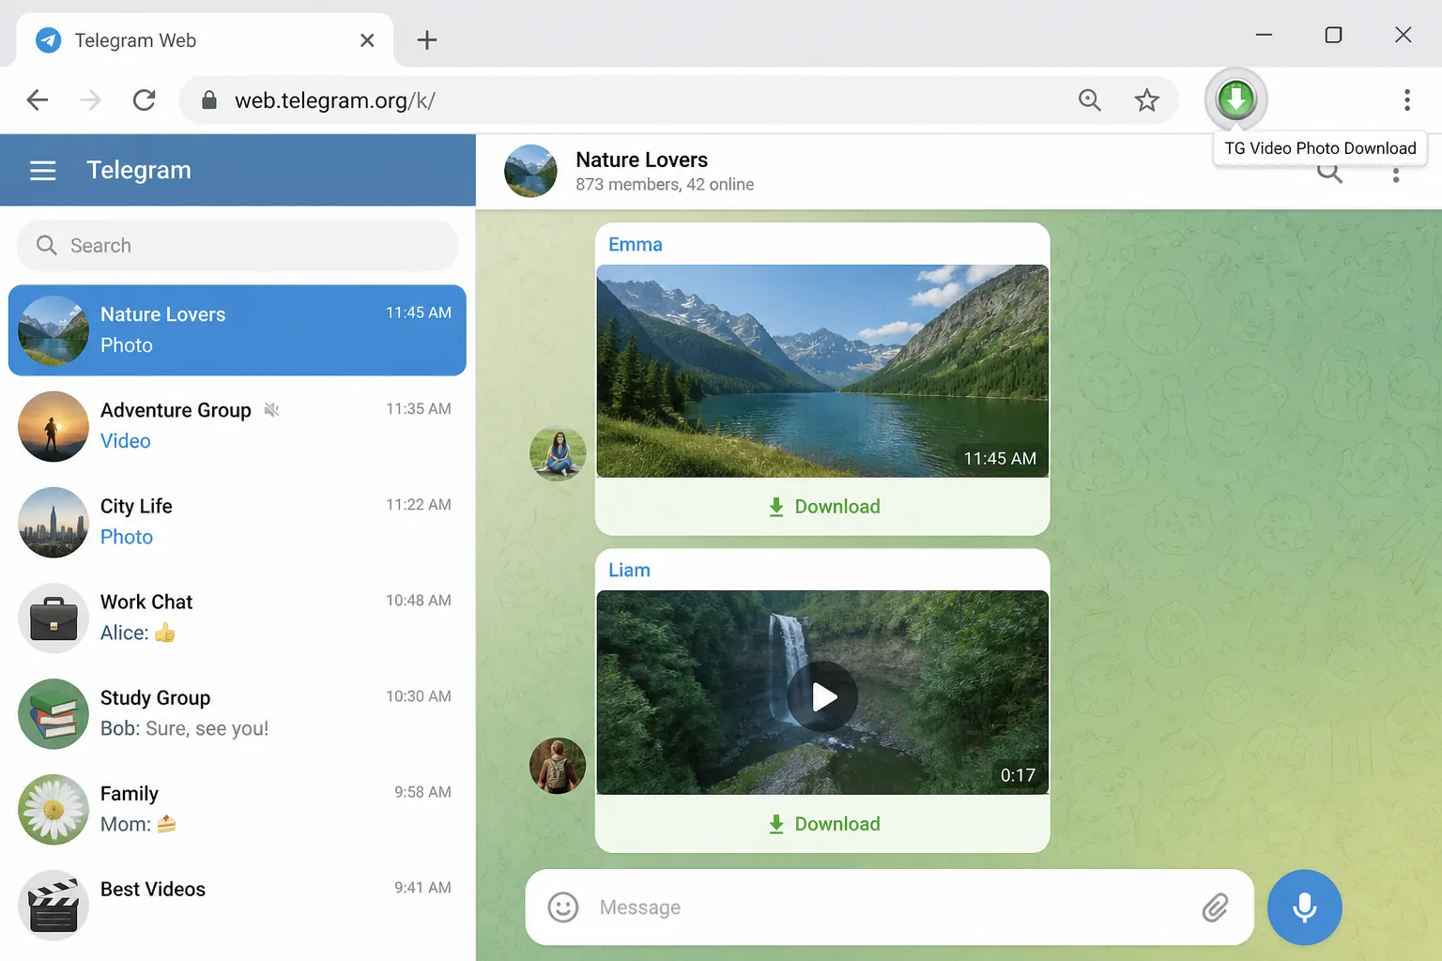This screenshot has width=1442, height=961.
Task: Click the muted icon beside Adventure Group
Action: click(x=272, y=410)
